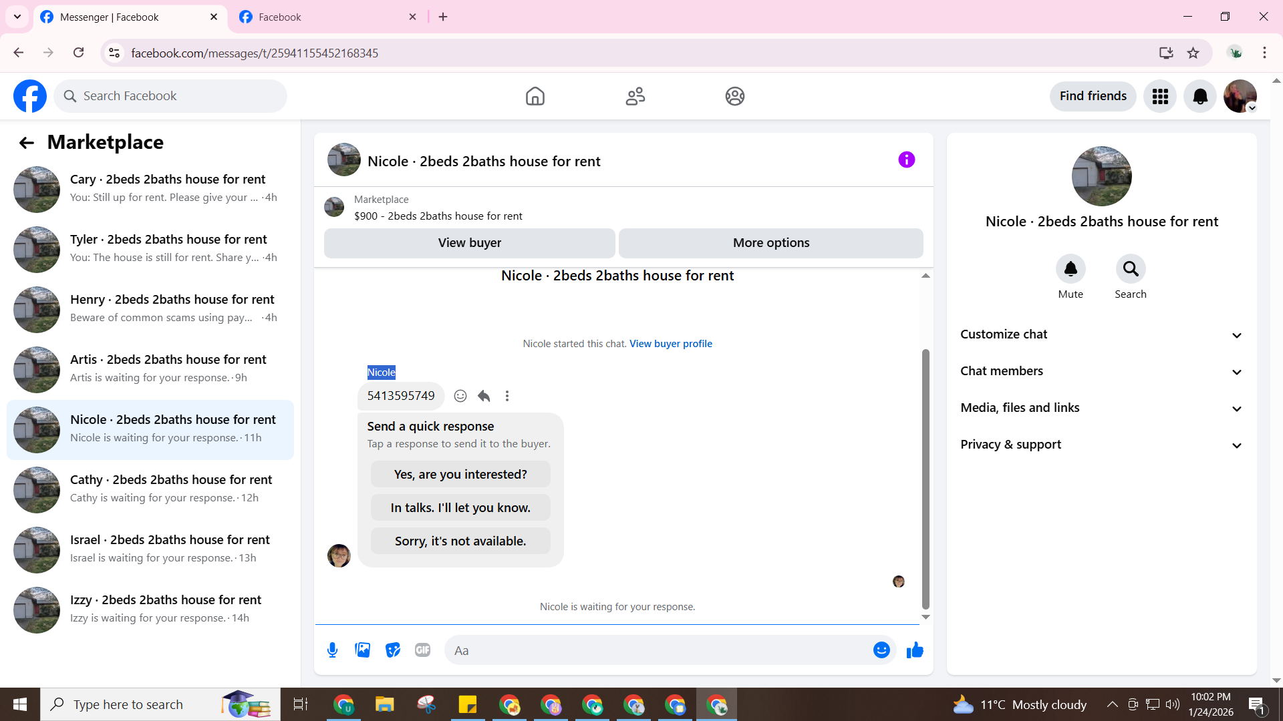The height and width of the screenshot is (721, 1283).
Task: Reply to the 5413595749 message
Action: 484,396
